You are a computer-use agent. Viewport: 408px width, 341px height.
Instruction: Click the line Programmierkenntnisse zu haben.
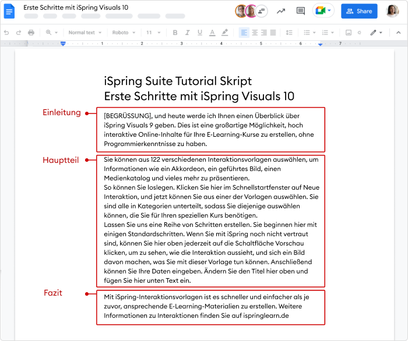(156, 144)
